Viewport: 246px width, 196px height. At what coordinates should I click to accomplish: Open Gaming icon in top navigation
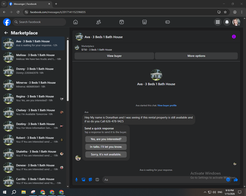167,22
